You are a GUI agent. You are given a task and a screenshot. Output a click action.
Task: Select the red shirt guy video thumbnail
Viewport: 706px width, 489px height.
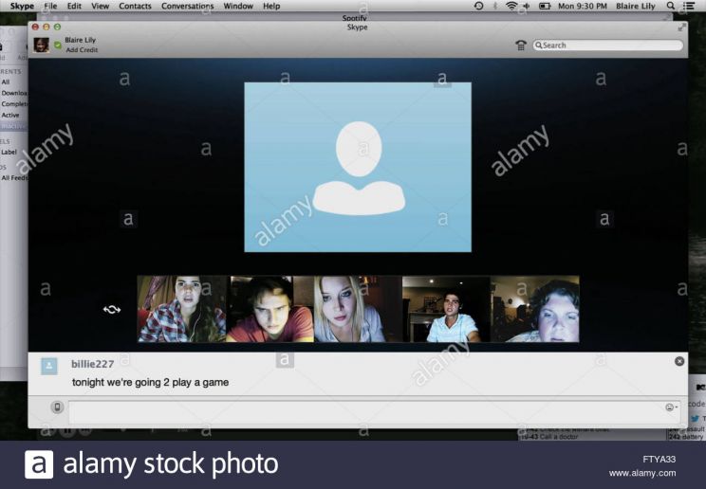(x=269, y=309)
